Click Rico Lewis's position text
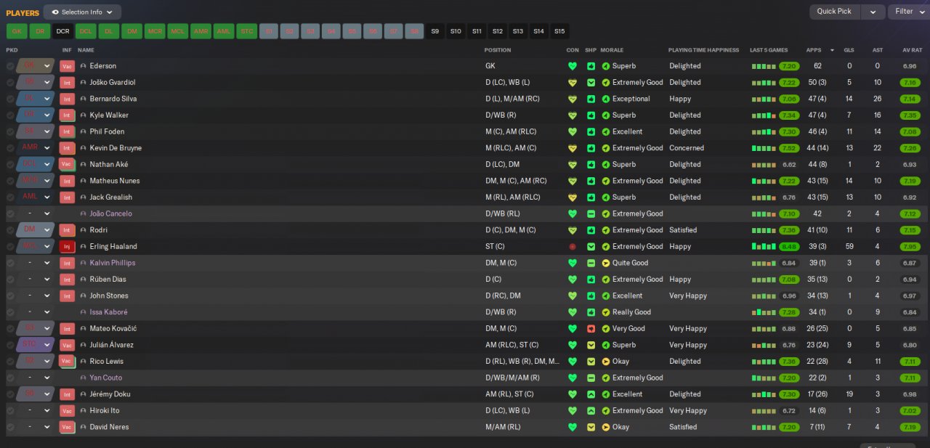The image size is (930, 448). pos(522,362)
